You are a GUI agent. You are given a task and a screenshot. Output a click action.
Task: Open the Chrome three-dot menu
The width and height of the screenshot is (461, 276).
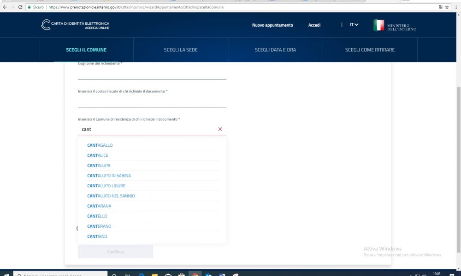pos(456,7)
